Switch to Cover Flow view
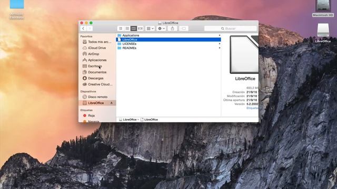The height and width of the screenshot is (189, 337). pos(141,28)
